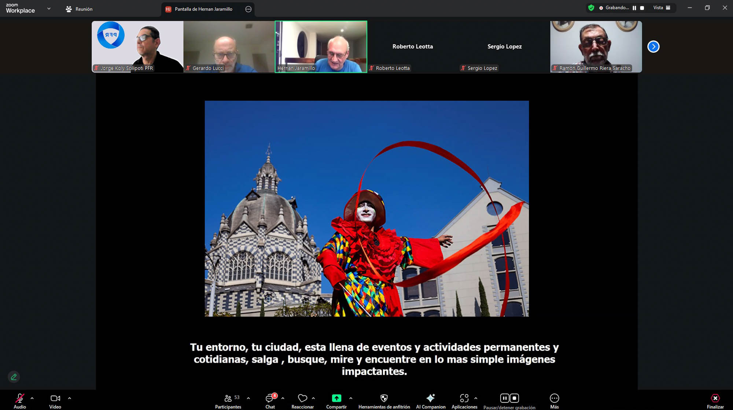Click the green Compartir share icon
733x410 pixels.
pyautogui.click(x=336, y=398)
